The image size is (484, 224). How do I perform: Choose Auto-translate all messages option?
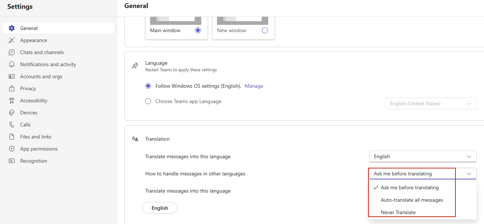423,200
